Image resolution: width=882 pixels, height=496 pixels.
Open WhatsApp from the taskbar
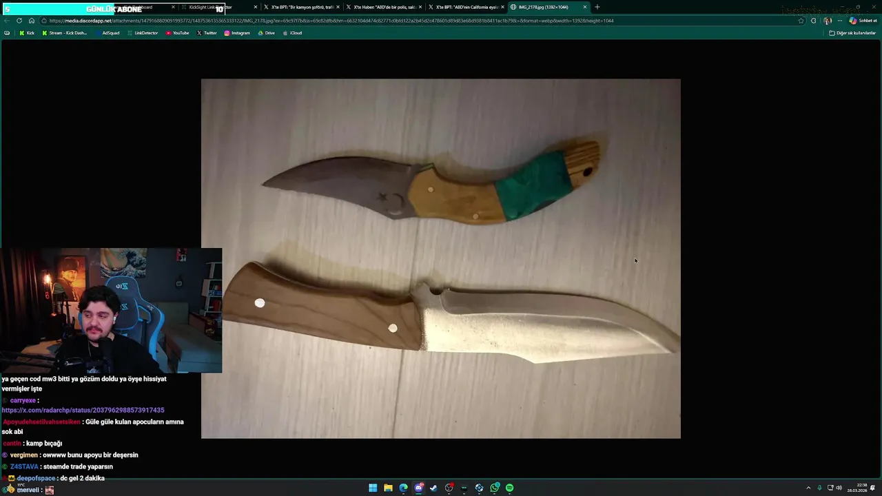[495, 488]
